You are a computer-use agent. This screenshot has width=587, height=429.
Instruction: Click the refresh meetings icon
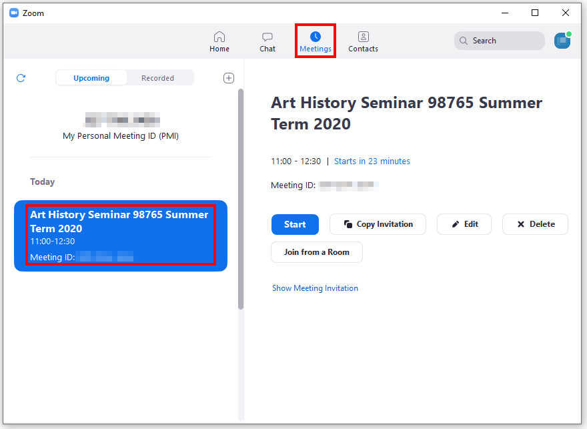[x=21, y=78]
